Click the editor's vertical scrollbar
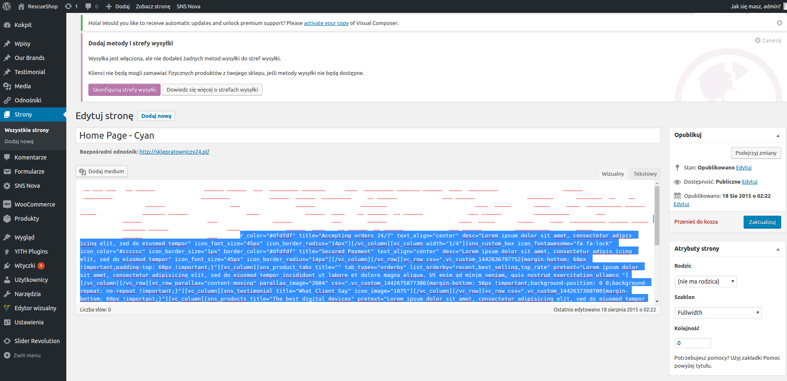The height and width of the screenshot is (381, 787). [x=657, y=217]
